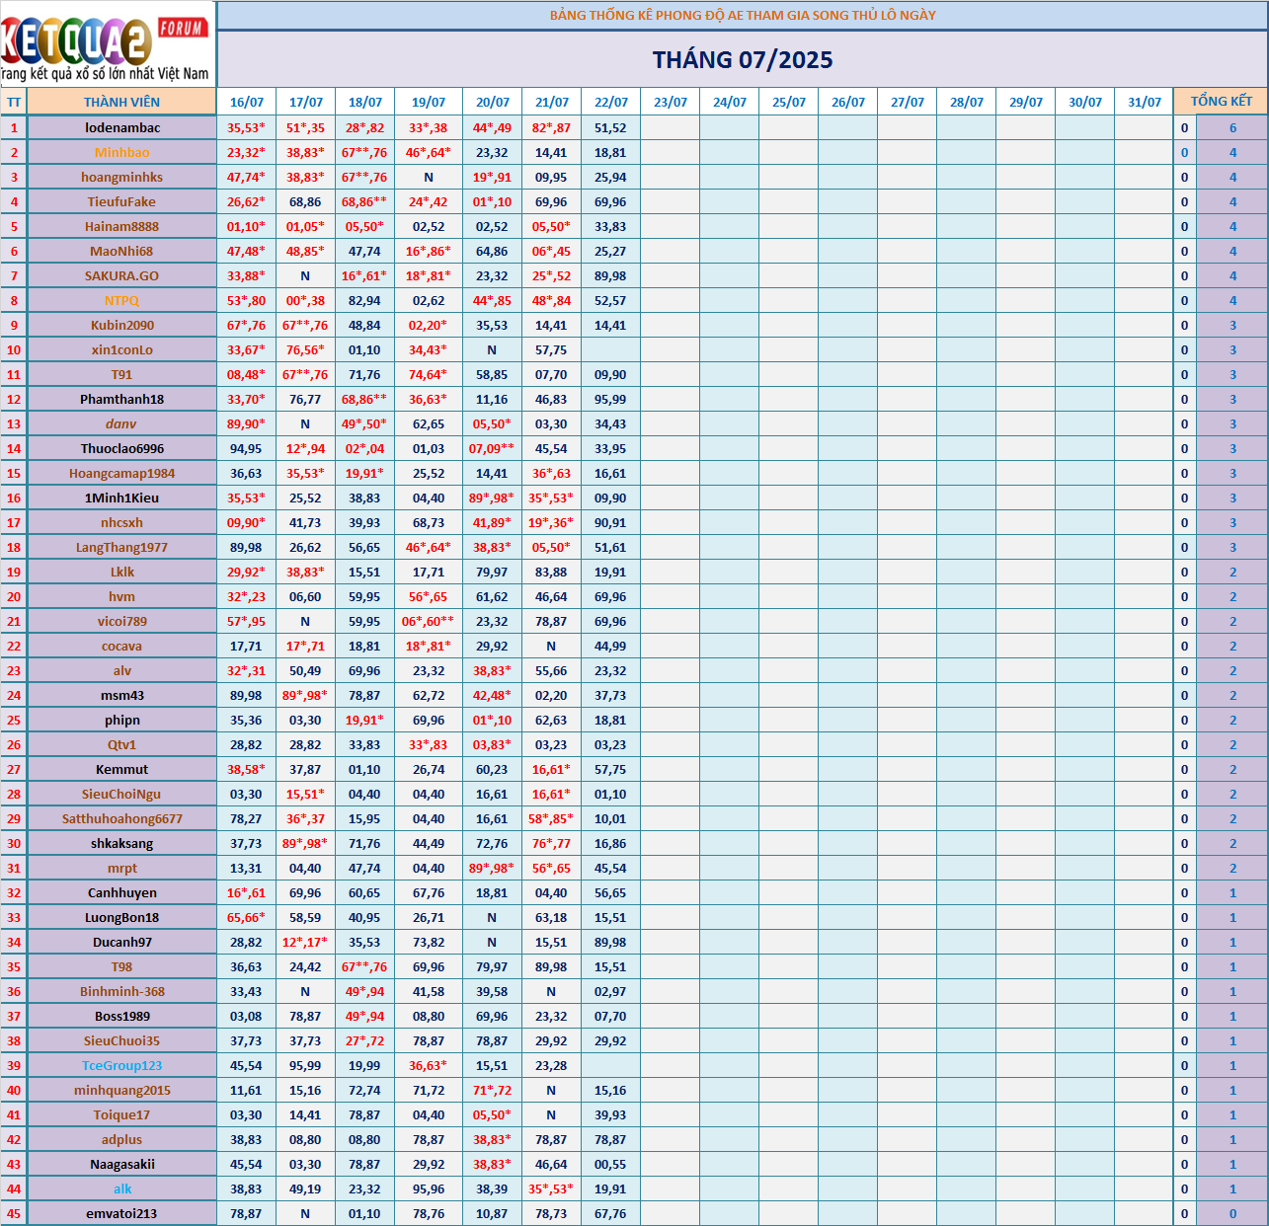Click member name Kemmut
Image resolution: width=1269 pixels, height=1226 pixels.
[122, 769]
